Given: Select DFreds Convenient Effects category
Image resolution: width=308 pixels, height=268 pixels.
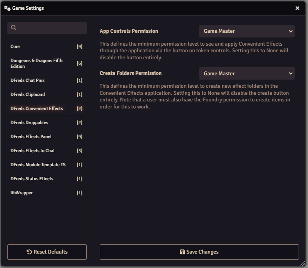Looking at the screenshot, I should pyautogui.click(x=46, y=108).
